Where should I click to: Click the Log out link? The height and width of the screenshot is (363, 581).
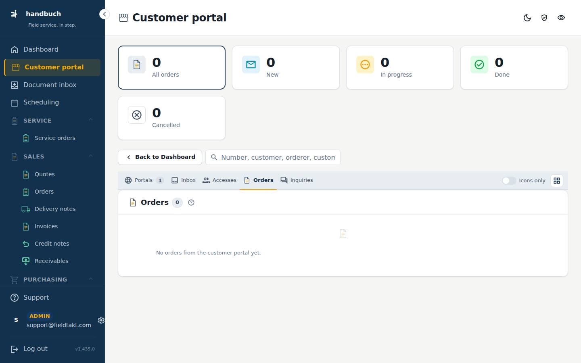pyautogui.click(x=35, y=349)
